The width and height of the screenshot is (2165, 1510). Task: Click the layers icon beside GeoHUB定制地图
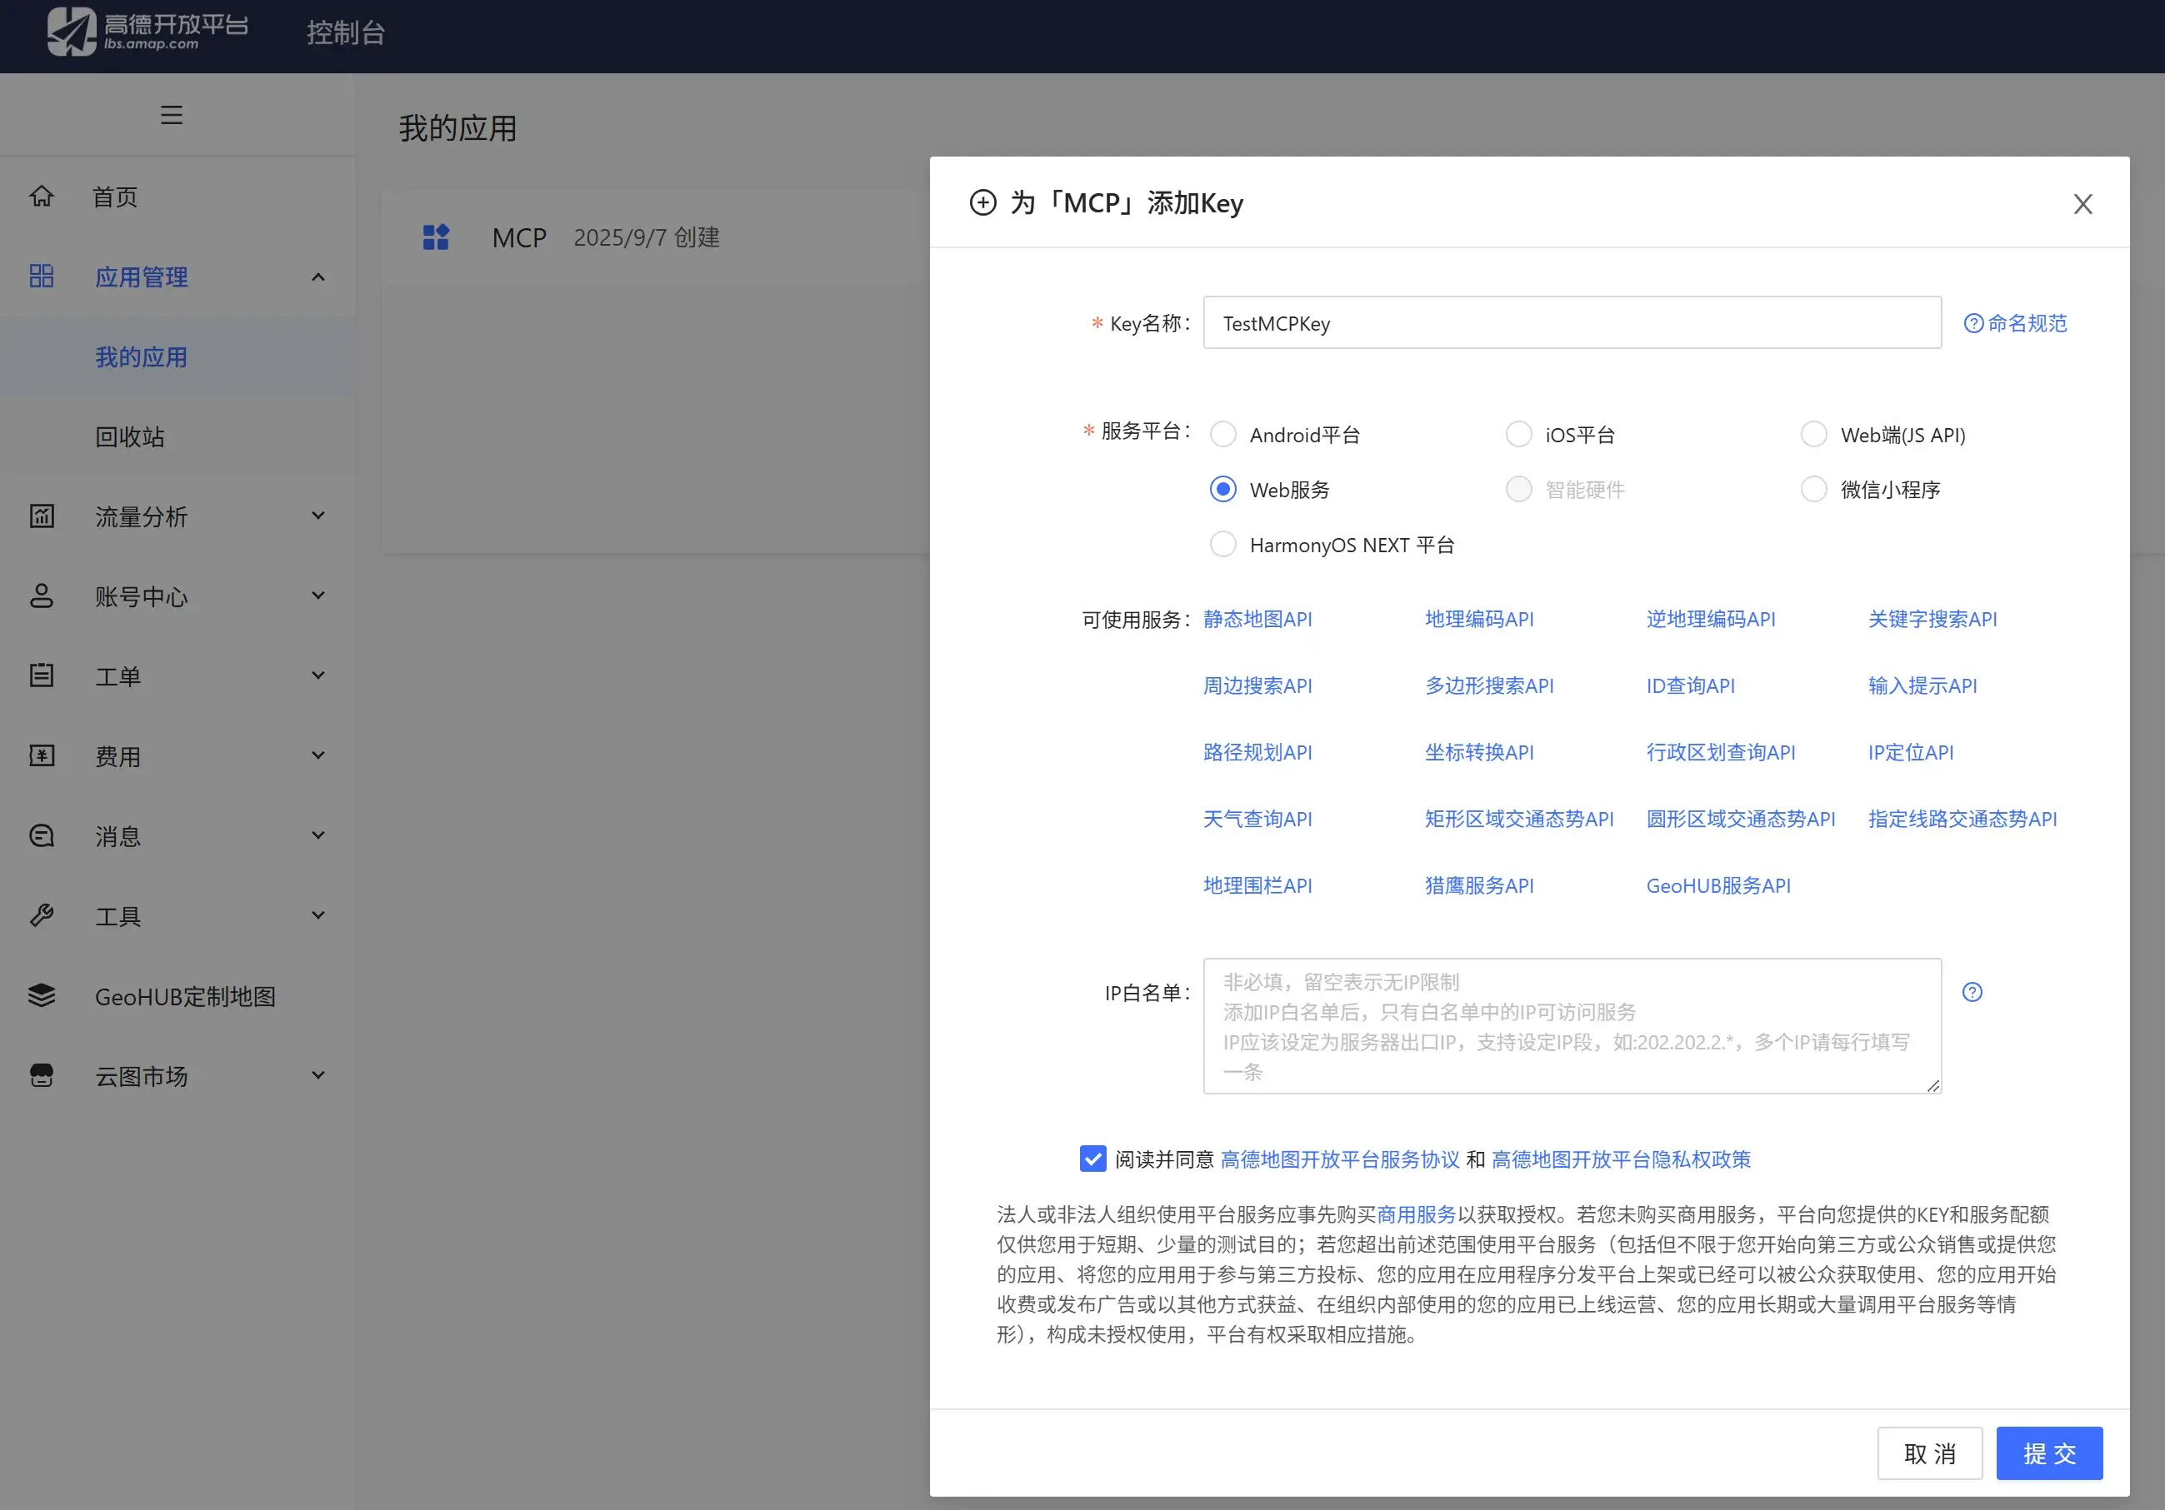(x=42, y=995)
